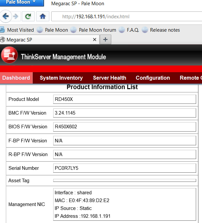Click the Release notes bookmark globe icon
The image size is (202, 223).
145,30
